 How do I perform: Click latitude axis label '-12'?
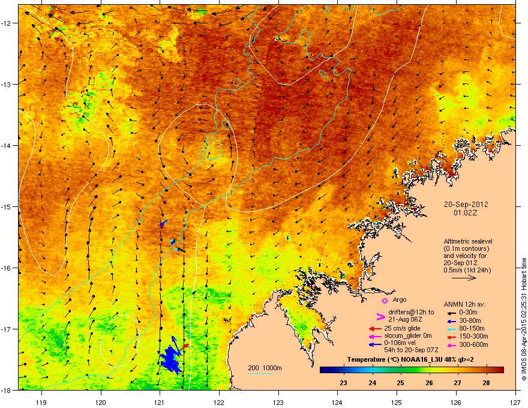pyautogui.click(x=7, y=23)
